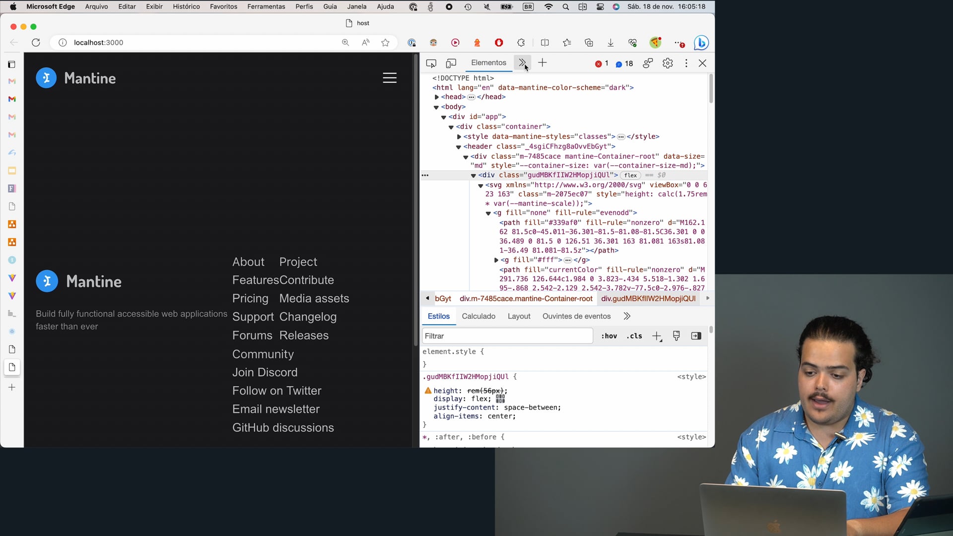Click the GitHub discussions link
953x536 pixels.
283,427
